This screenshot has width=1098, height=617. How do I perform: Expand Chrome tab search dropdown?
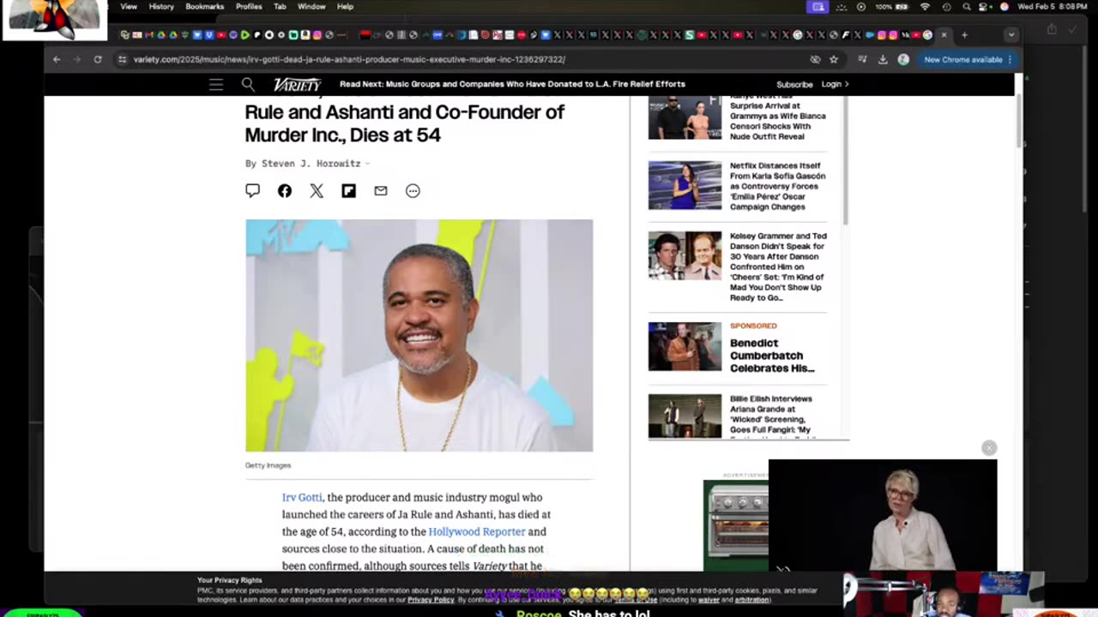coord(1011,35)
